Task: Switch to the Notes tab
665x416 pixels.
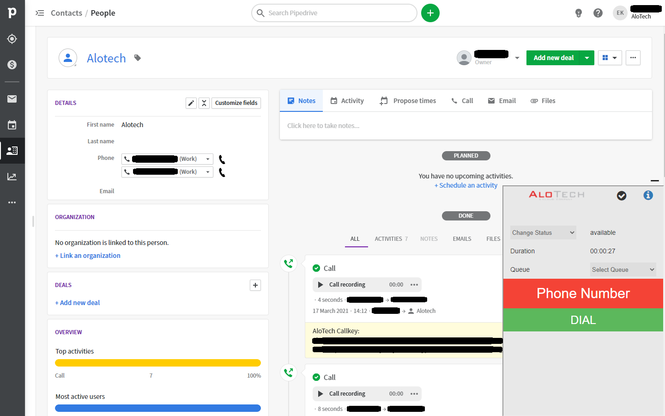Action: pos(302,101)
